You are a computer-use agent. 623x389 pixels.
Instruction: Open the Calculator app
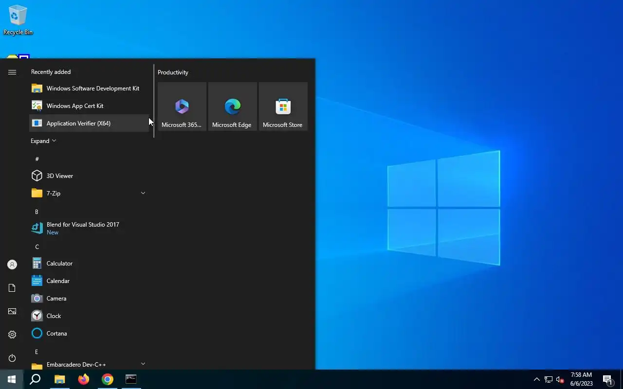(89, 264)
